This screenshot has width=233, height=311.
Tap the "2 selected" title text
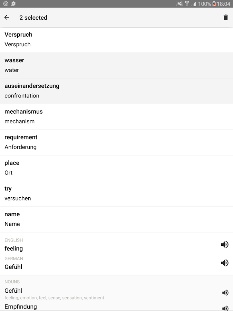[x=33, y=17]
